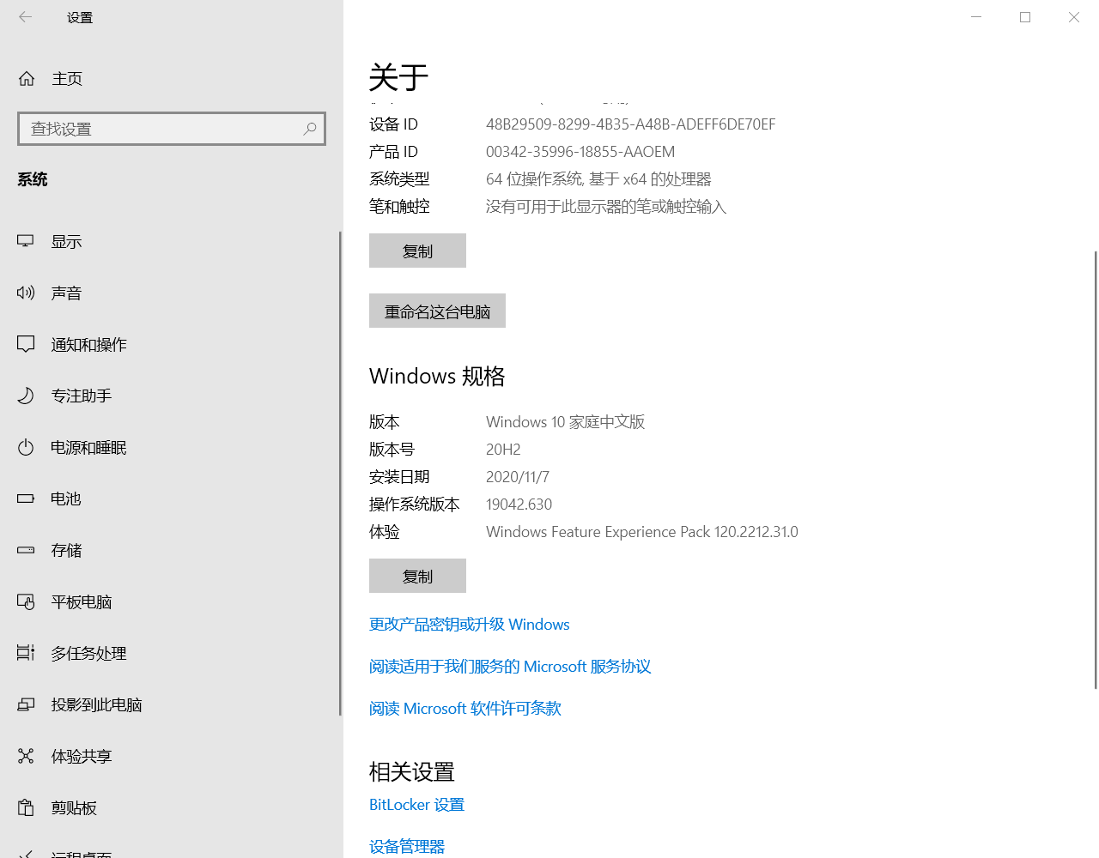This screenshot has width=1099, height=858.
Task: Maximize the settings window
Action: (x=1025, y=17)
